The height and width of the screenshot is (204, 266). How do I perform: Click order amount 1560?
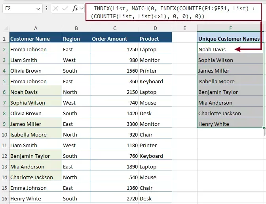[115, 69]
